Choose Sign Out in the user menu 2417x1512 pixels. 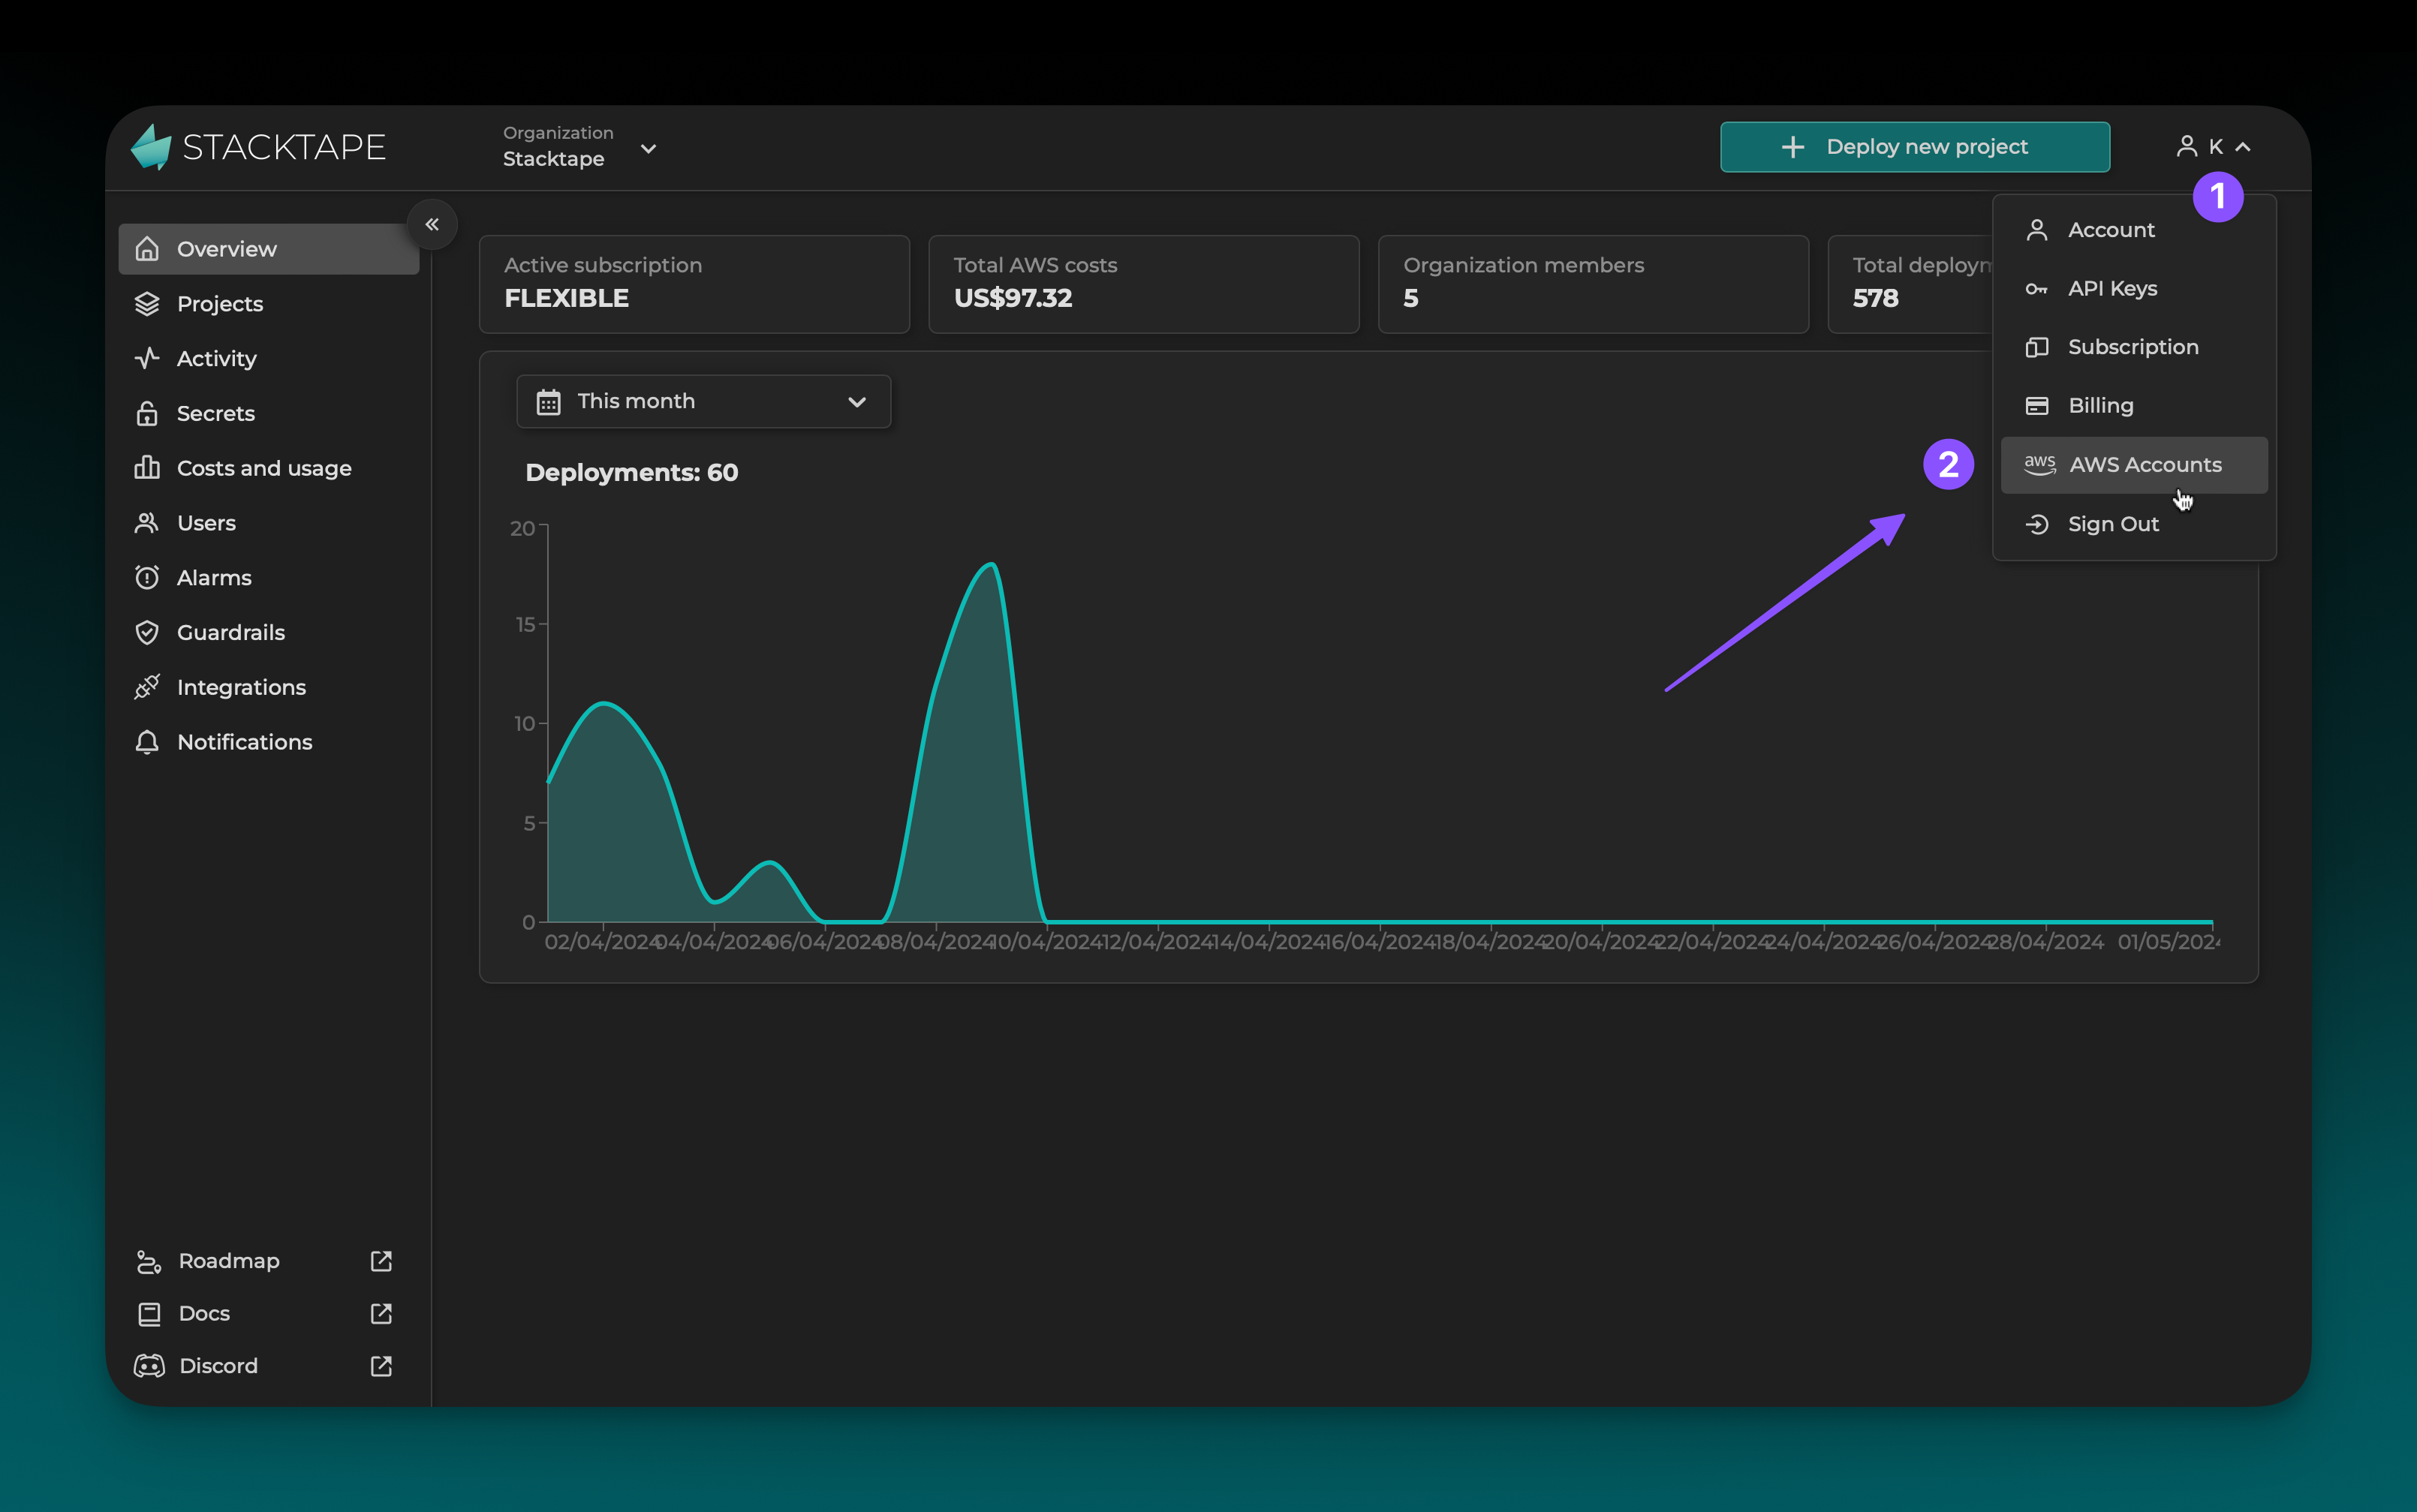(2134, 524)
